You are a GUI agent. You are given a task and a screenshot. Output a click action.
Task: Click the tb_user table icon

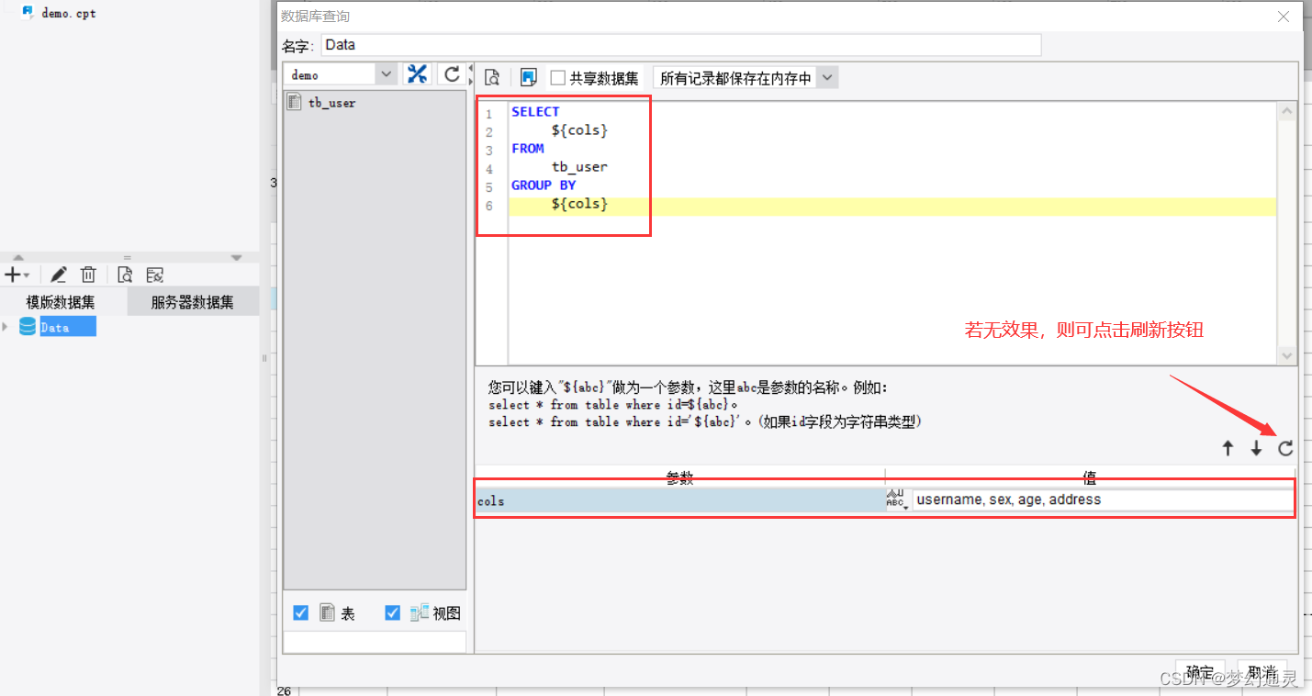tap(295, 102)
